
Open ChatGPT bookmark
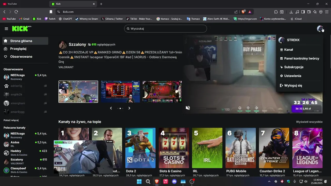(x=65, y=19)
